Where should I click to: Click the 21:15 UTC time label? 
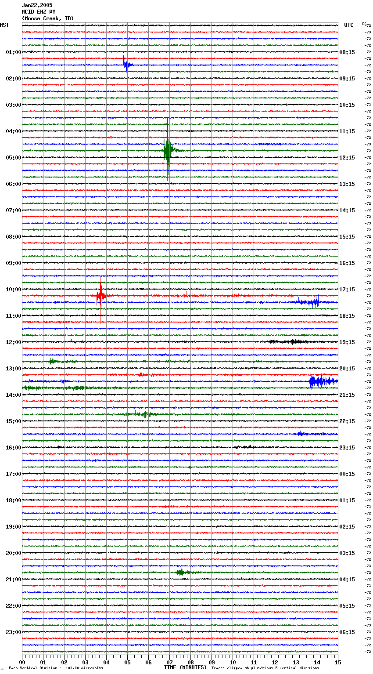(347, 395)
